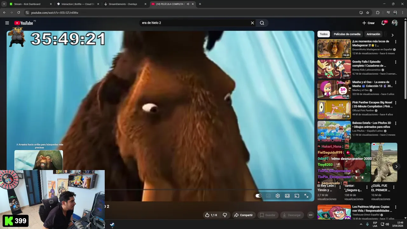This screenshot has width=407, height=229.
Task: Click the Compartir share button
Action: click(x=244, y=215)
